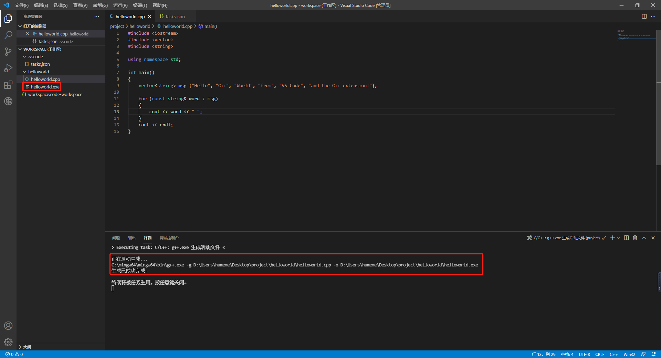Open terminal launch profile dropdown arrow
The image size is (661, 358).
pyautogui.click(x=618, y=238)
